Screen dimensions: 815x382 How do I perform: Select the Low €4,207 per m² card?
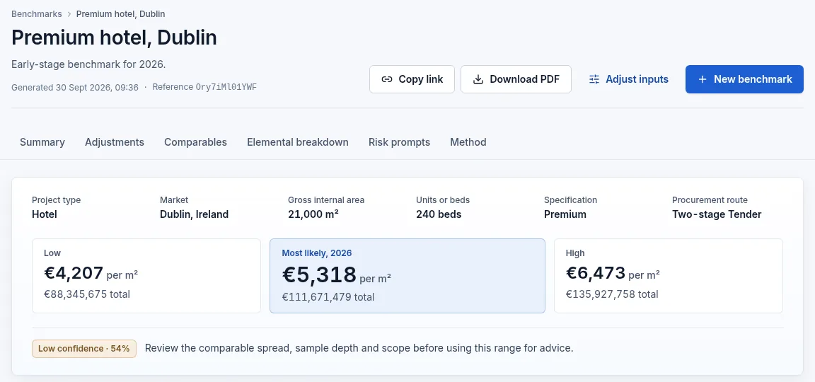coord(146,276)
